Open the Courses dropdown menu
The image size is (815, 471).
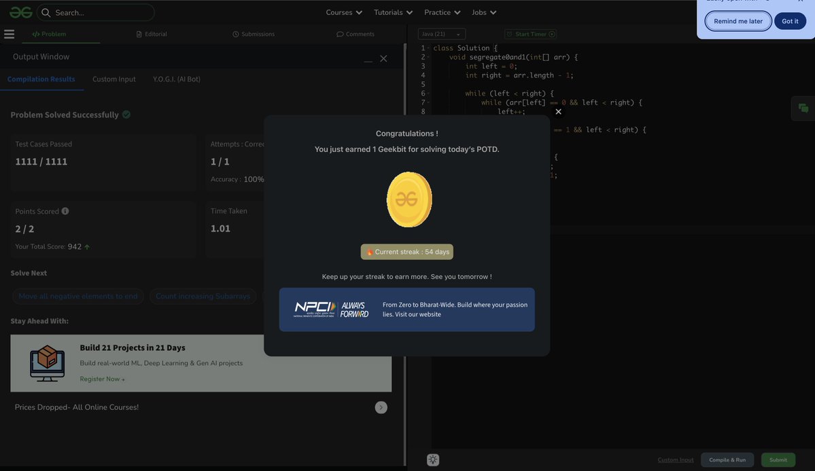pos(343,12)
